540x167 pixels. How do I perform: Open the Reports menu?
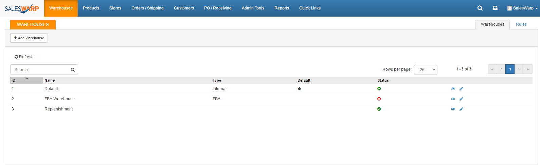(282, 8)
